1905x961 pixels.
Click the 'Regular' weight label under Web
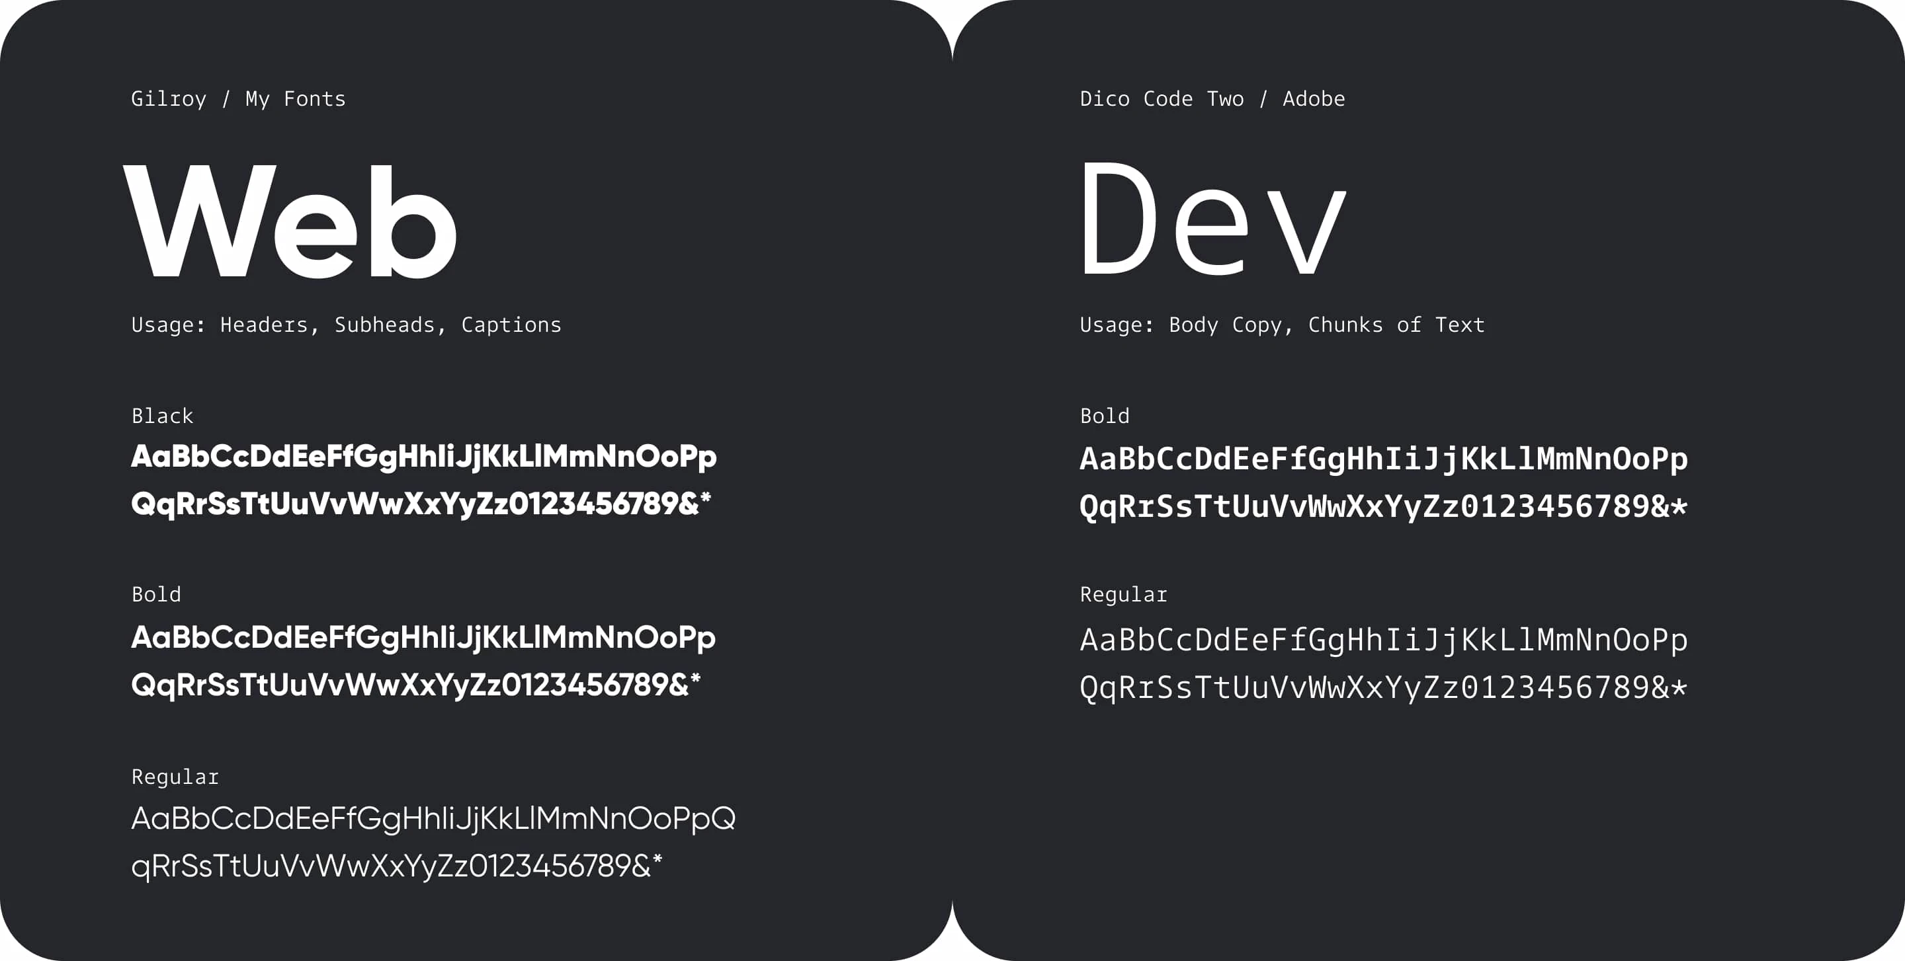[x=175, y=777]
